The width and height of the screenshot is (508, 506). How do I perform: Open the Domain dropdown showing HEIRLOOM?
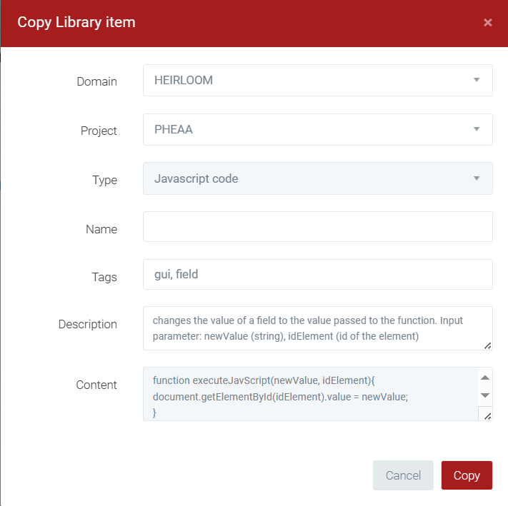[317, 80]
